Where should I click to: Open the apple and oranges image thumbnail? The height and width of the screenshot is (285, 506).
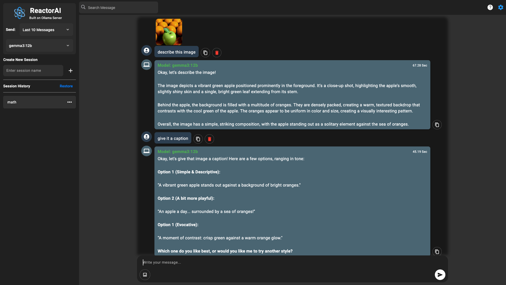[x=169, y=32]
